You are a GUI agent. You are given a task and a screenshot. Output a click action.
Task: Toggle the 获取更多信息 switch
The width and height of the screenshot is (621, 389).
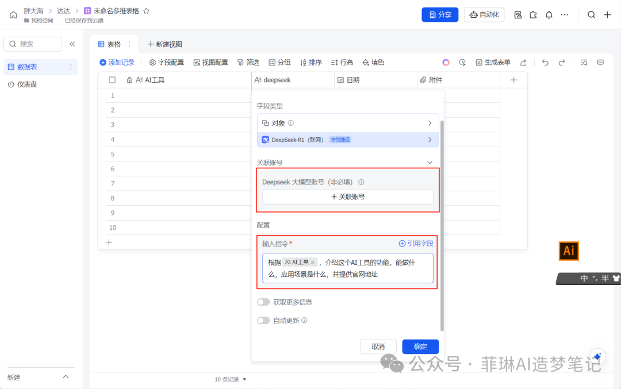coord(263,302)
